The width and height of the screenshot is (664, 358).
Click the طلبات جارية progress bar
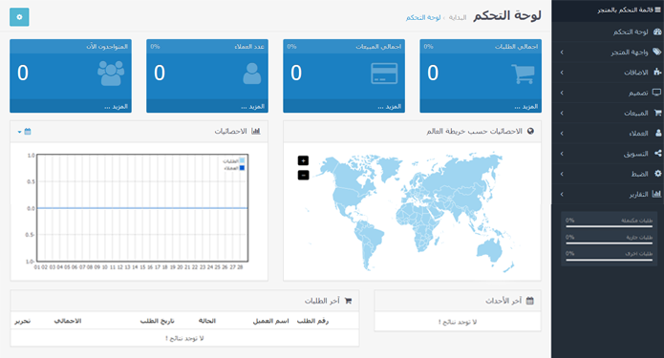609,242
